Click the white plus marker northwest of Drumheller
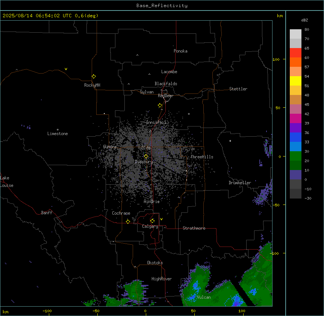 [230, 141]
